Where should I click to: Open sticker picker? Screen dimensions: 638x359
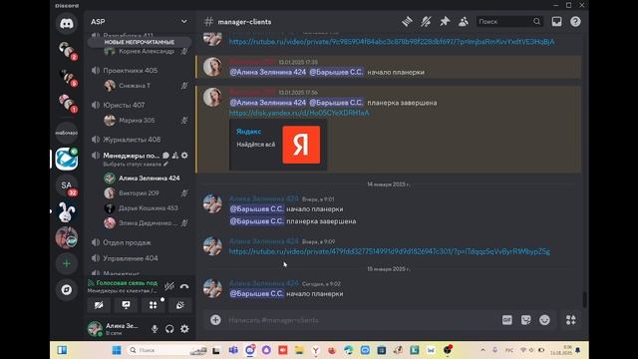(525, 320)
